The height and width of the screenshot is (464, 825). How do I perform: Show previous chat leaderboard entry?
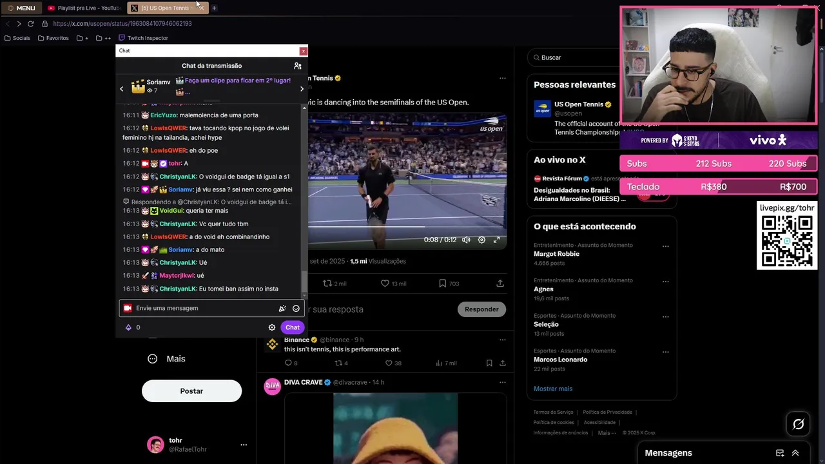click(x=121, y=89)
